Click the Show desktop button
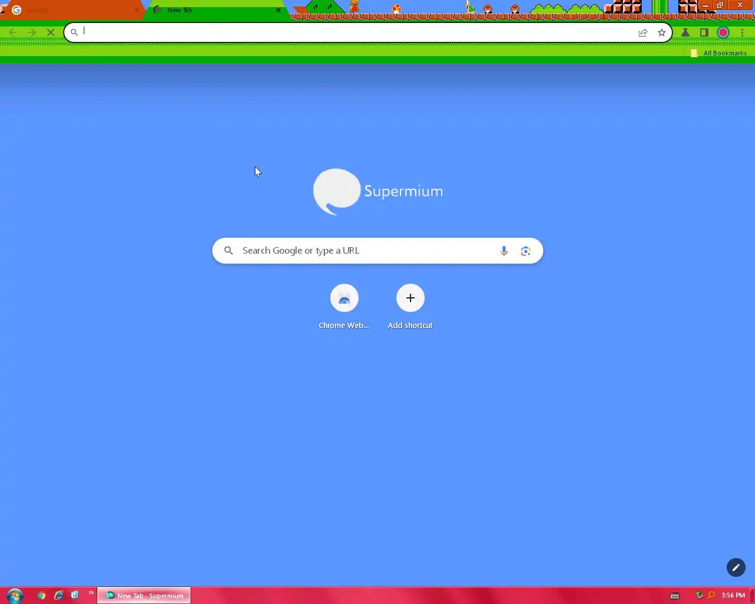This screenshot has height=604, width=755. (x=752, y=595)
